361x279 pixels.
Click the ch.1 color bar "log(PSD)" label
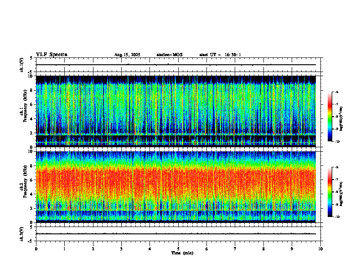tap(341, 119)
